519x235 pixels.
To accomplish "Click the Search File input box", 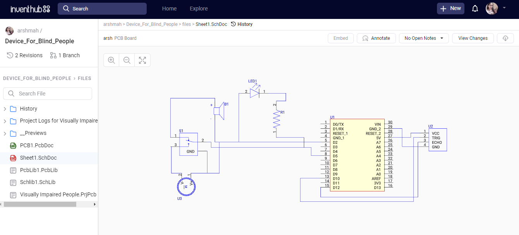I will 47,94.
